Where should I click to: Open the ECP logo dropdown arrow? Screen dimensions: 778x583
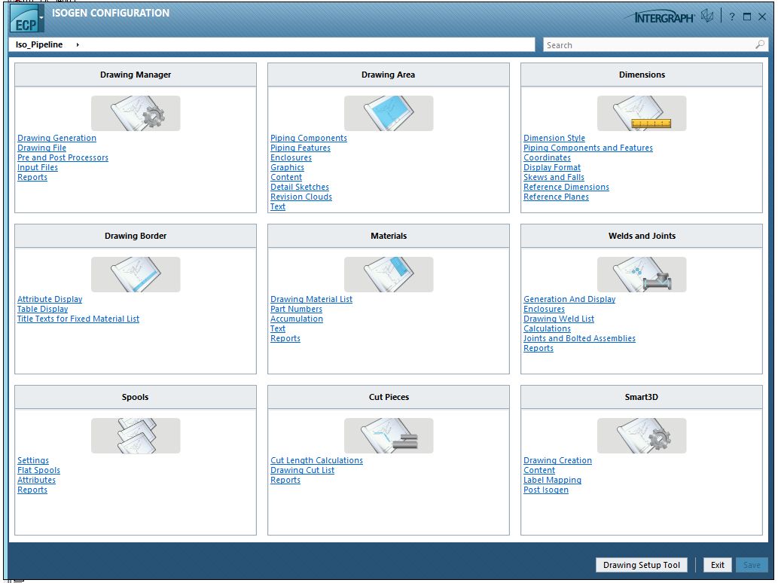click(41, 17)
